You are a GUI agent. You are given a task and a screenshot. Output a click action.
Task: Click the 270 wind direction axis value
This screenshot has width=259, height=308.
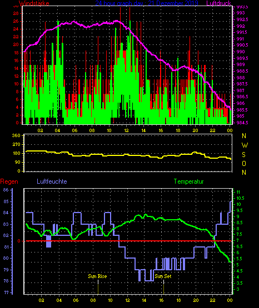tap(16, 144)
